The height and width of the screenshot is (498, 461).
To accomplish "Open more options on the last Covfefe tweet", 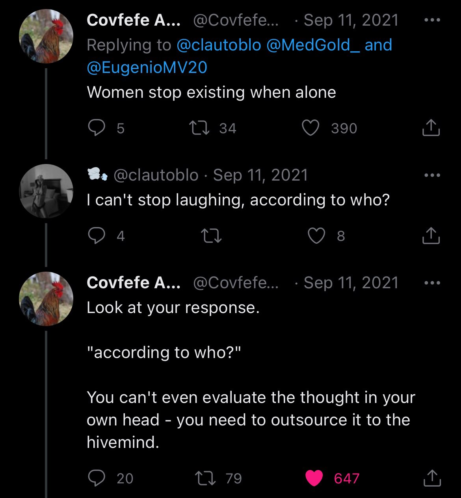I will click(432, 283).
